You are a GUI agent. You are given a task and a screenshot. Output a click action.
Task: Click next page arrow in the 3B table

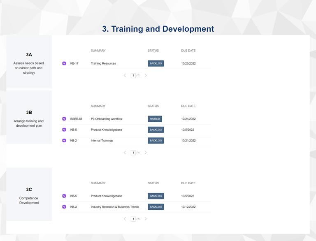click(x=146, y=153)
